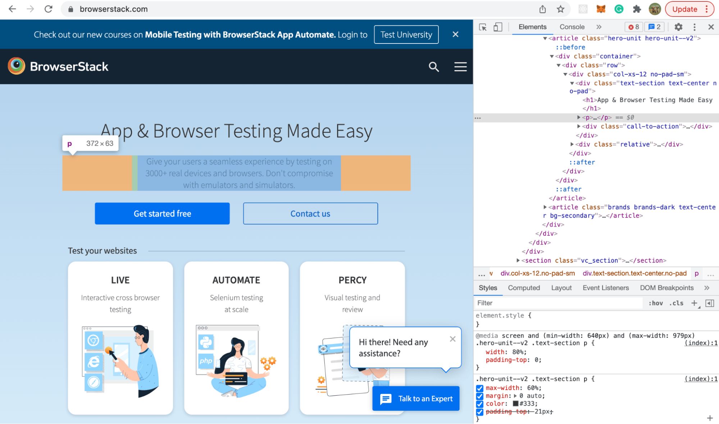Toggle the device emulation toolbar
Image resolution: width=719 pixels, height=424 pixels.
498,27
